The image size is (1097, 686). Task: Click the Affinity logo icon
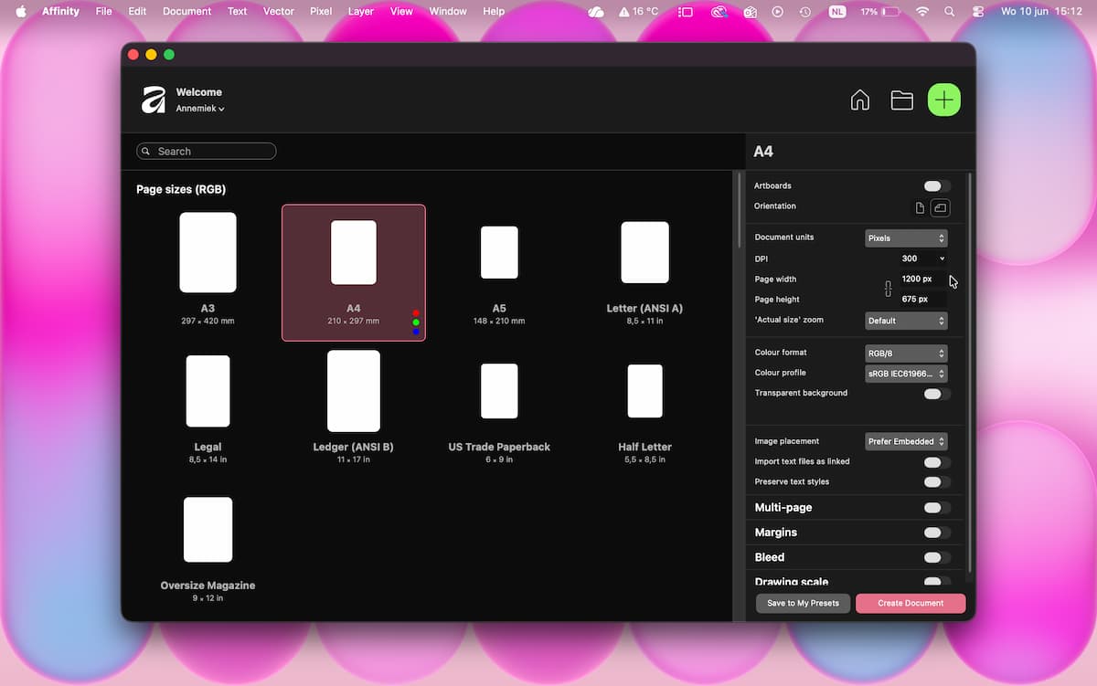coord(153,100)
